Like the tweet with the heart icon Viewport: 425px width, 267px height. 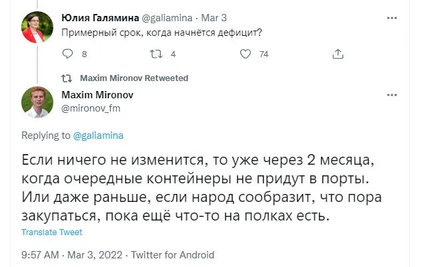(x=246, y=54)
